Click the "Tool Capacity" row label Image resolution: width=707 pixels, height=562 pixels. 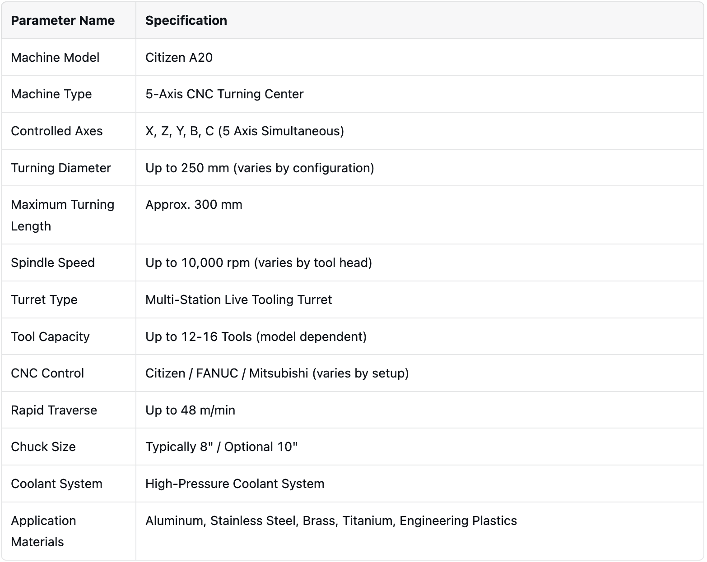tap(50, 337)
